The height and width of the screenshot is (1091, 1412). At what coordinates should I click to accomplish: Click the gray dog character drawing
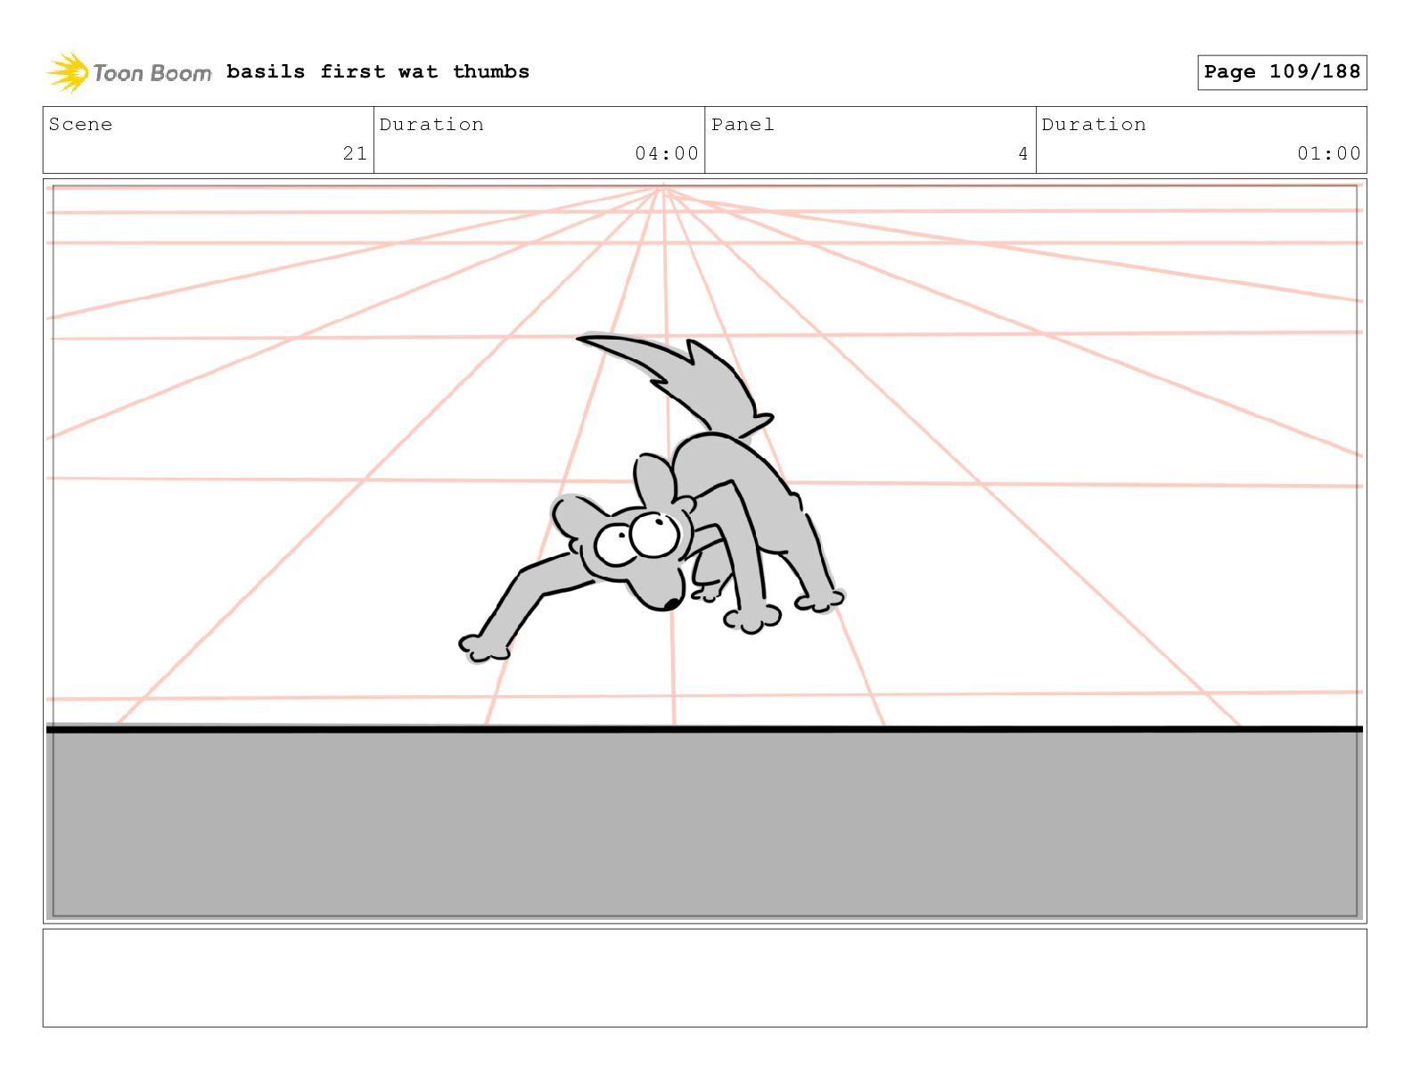tap(653, 499)
